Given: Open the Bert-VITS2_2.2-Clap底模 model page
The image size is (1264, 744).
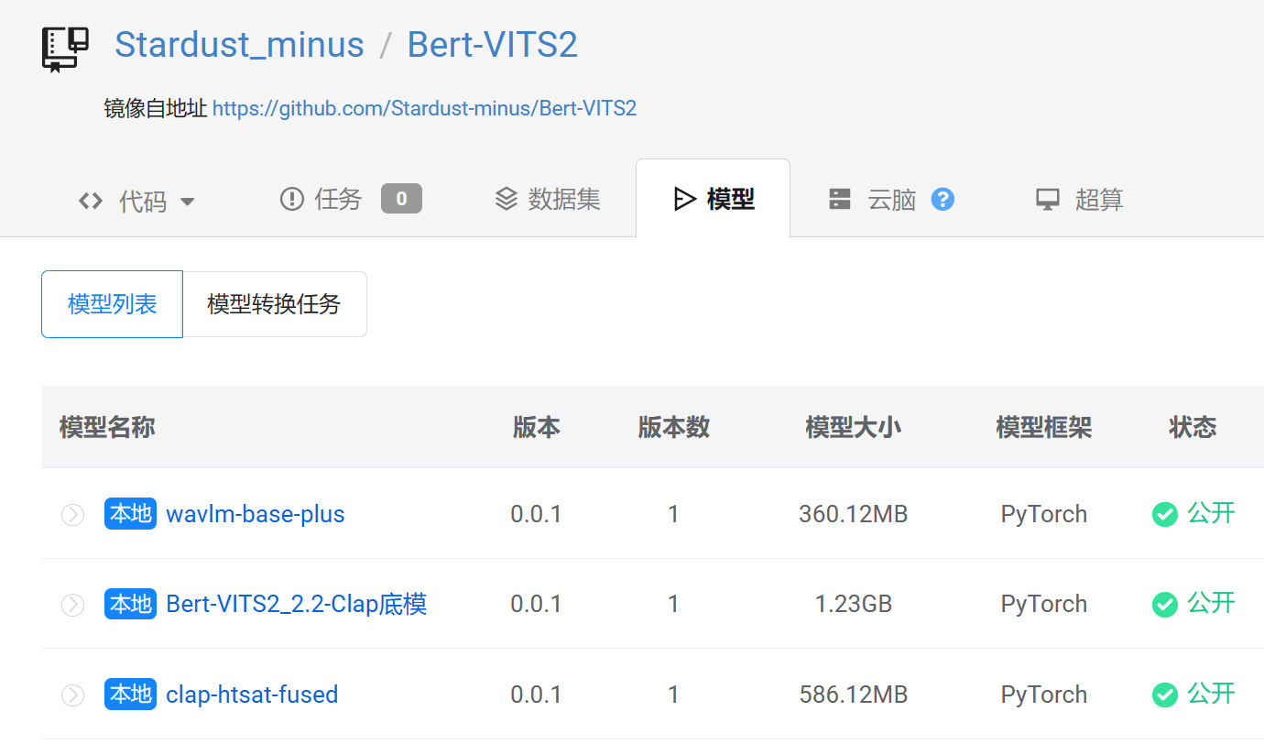Looking at the screenshot, I should tap(296, 604).
